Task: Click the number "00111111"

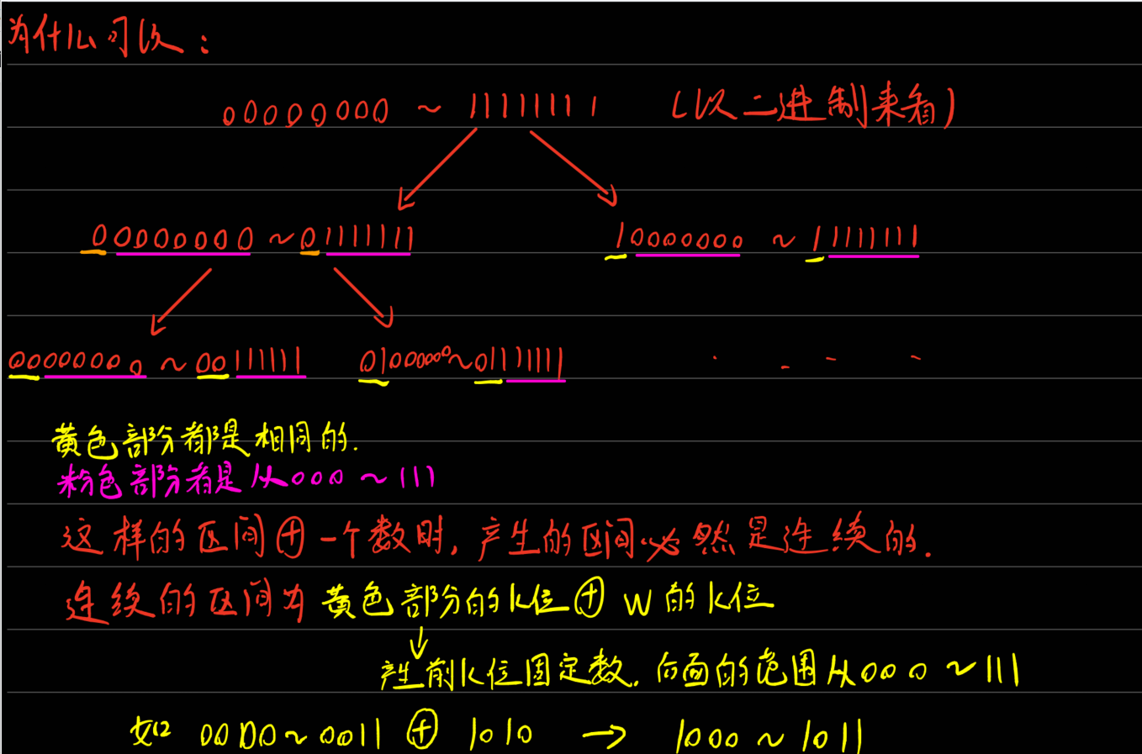Action: tap(251, 362)
